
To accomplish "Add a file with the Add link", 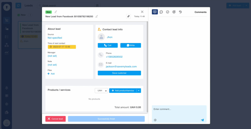I will point(51,74).
